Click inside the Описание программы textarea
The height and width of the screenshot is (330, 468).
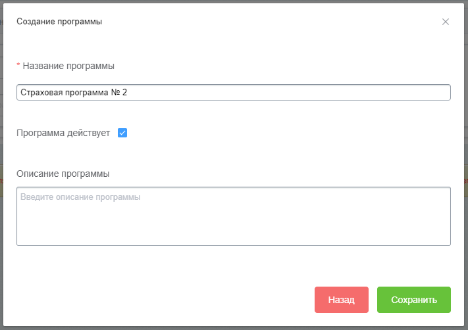click(234, 216)
